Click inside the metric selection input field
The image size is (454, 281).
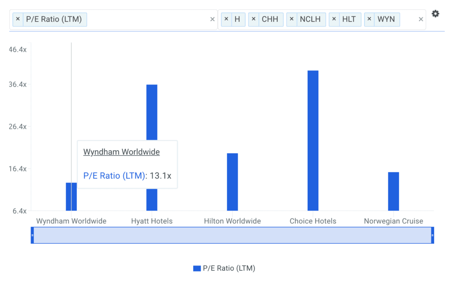click(x=146, y=20)
